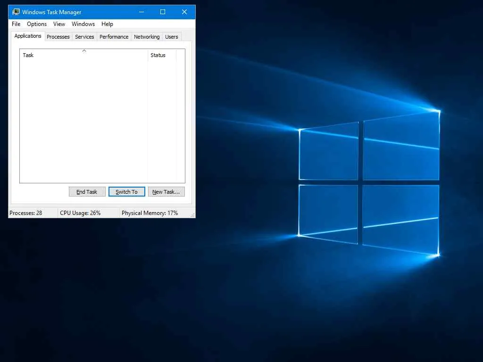483x362 pixels.
Task: Switch to the Services tab
Action: click(84, 37)
